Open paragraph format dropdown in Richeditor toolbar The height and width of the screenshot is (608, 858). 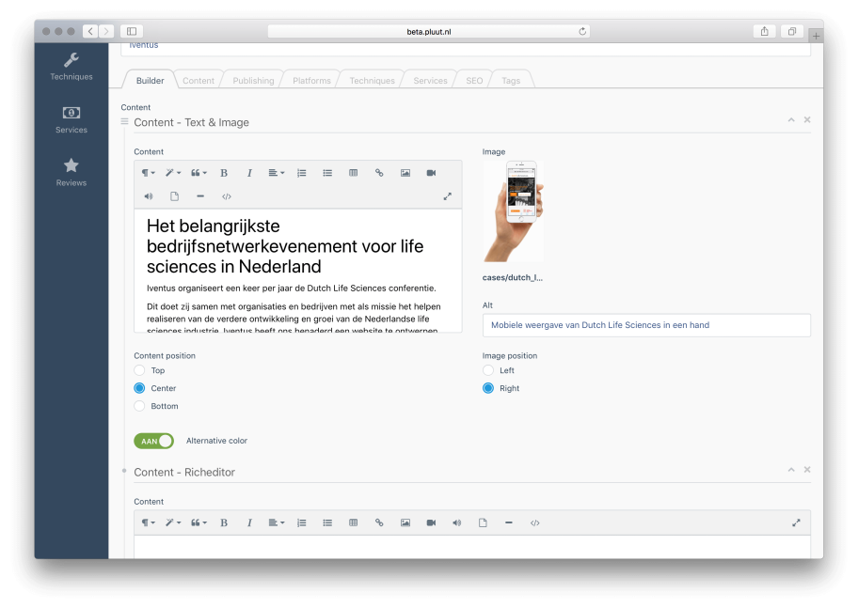pos(149,522)
